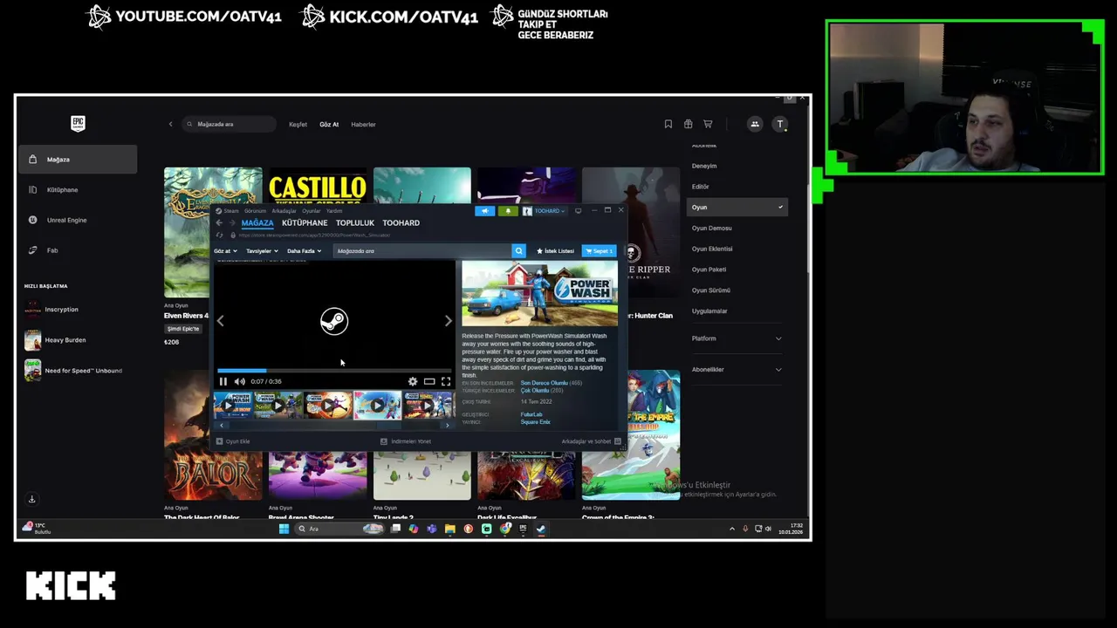Open the Daha Fazla dropdown
The image size is (1117, 628).
coord(304,251)
